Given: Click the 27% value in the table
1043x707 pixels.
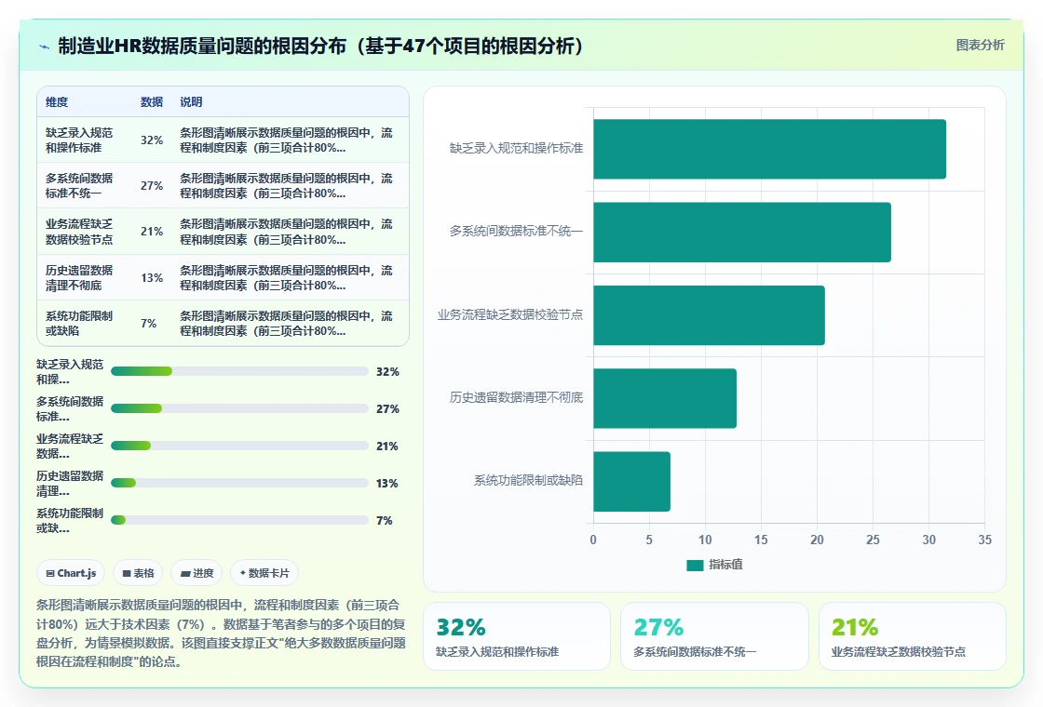Looking at the screenshot, I should [x=152, y=185].
